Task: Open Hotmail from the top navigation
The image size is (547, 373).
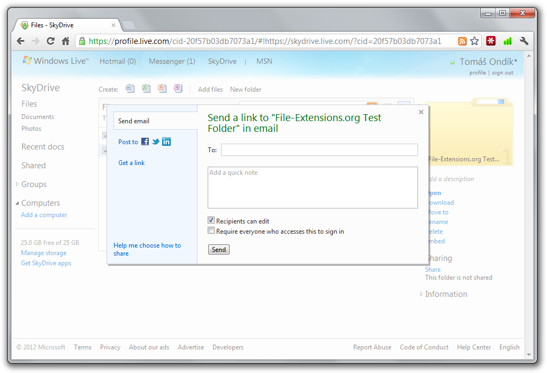Action: click(117, 61)
